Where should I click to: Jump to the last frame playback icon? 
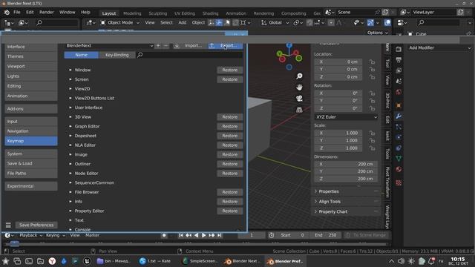coord(220,235)
